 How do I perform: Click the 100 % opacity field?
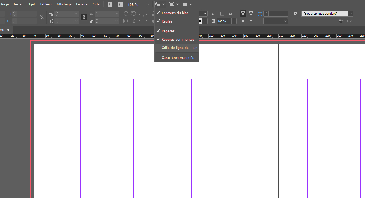point(224,21)
